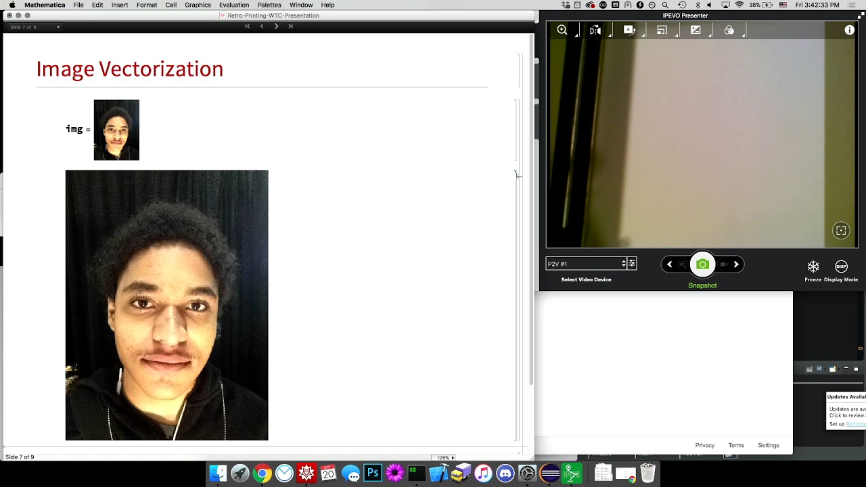Image resolution: width=866 pixels, height=487 pixels.
Task: Open System Preferences from the dock
Action: coord(527,473)
